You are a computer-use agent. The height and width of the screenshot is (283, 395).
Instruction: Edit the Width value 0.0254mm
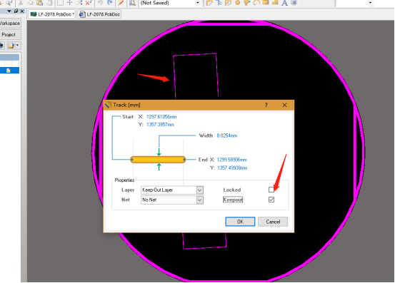coord(227,135)
